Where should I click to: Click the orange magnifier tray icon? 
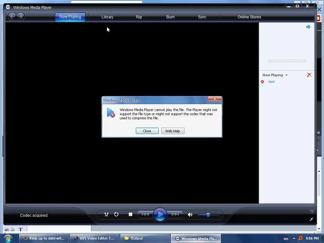coord(300,238)
